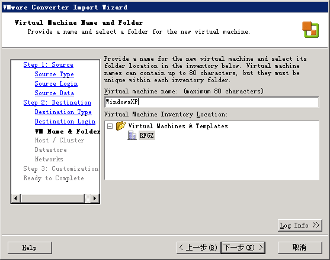Open Help for this wizard page
Viewport: 330px width, 260px height.
tap(30, 248)
